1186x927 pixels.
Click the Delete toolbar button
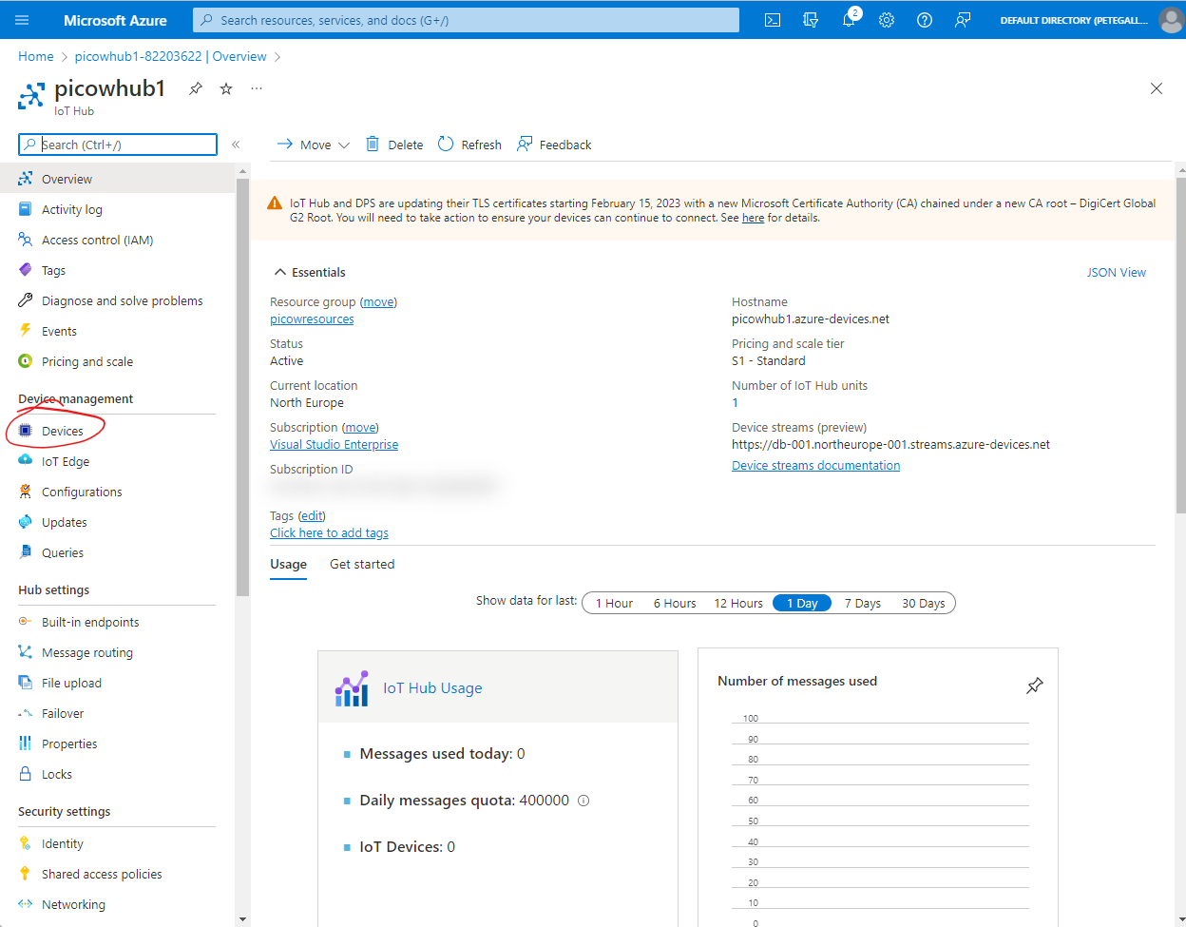(394, 145)
